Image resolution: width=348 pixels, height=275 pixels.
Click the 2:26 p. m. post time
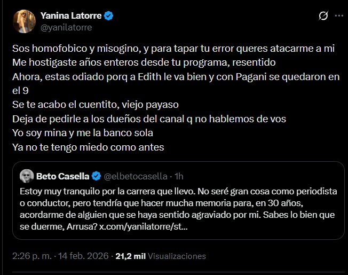point(31,256)
